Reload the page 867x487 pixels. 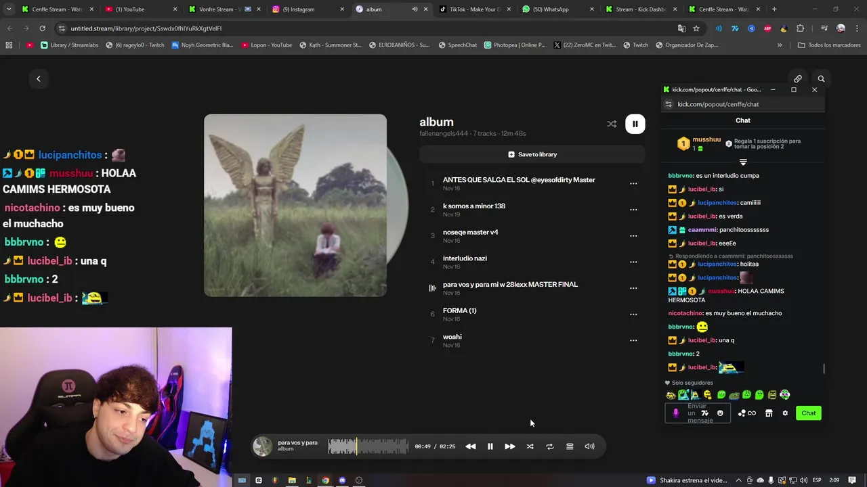coord(42,28)
